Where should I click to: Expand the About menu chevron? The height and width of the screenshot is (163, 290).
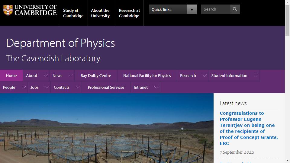click(x=46, y=75)
